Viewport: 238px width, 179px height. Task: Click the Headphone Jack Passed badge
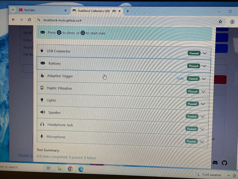click(x=192, y=129)
